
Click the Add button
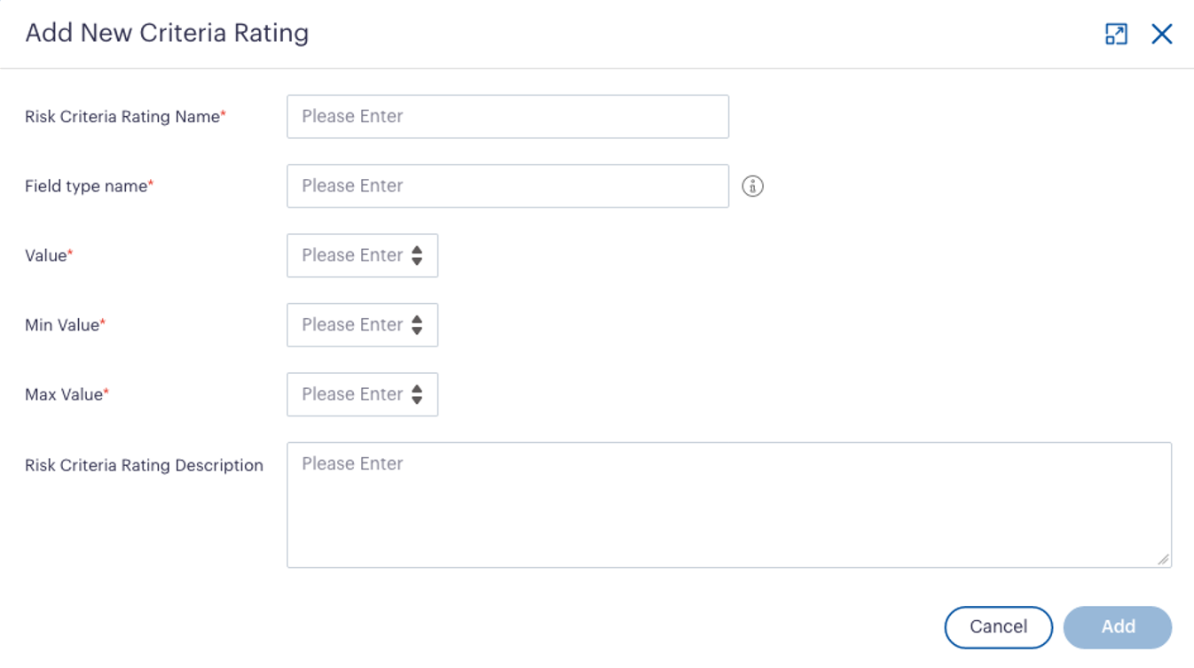(1118, 627)
